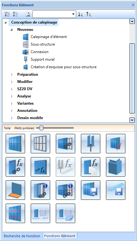Click the collapse all tree toolbar icon
137x241 pixels.
[7, 14]
